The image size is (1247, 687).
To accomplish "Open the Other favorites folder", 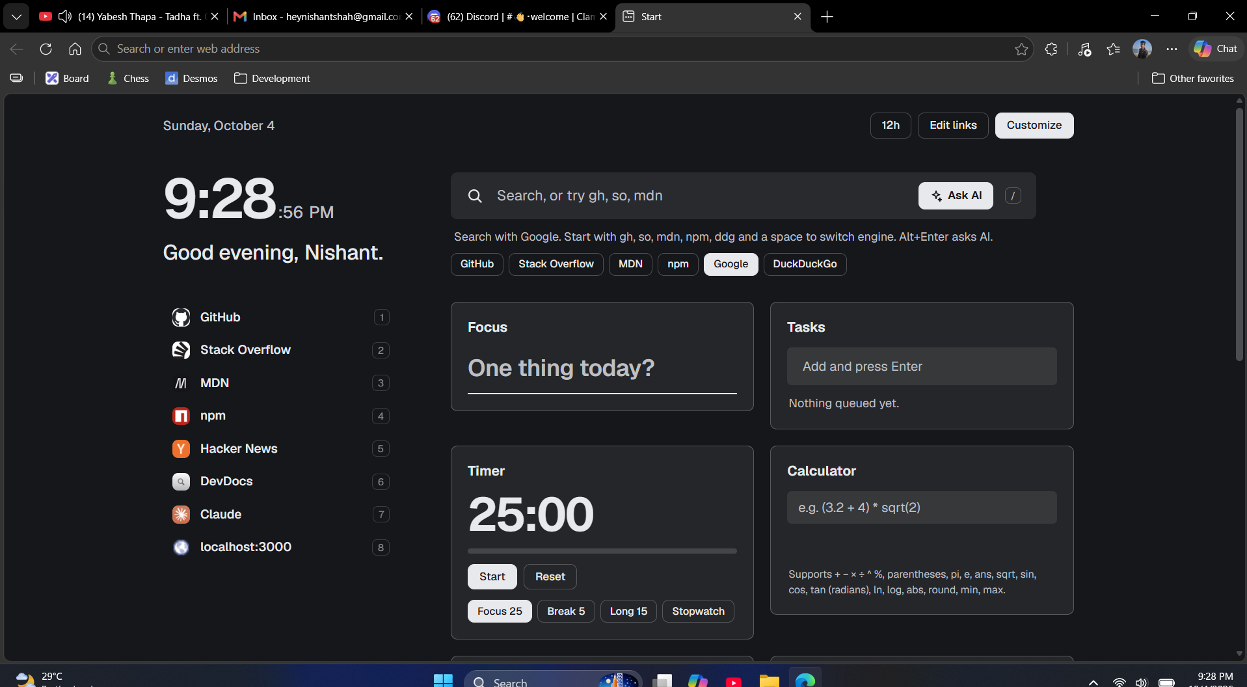I will [x=1192, y=78].
